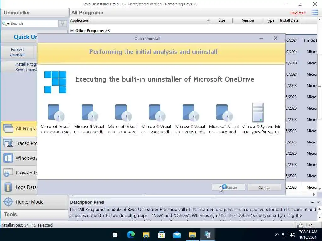Open Microsoft Store from taskbar

161,235
